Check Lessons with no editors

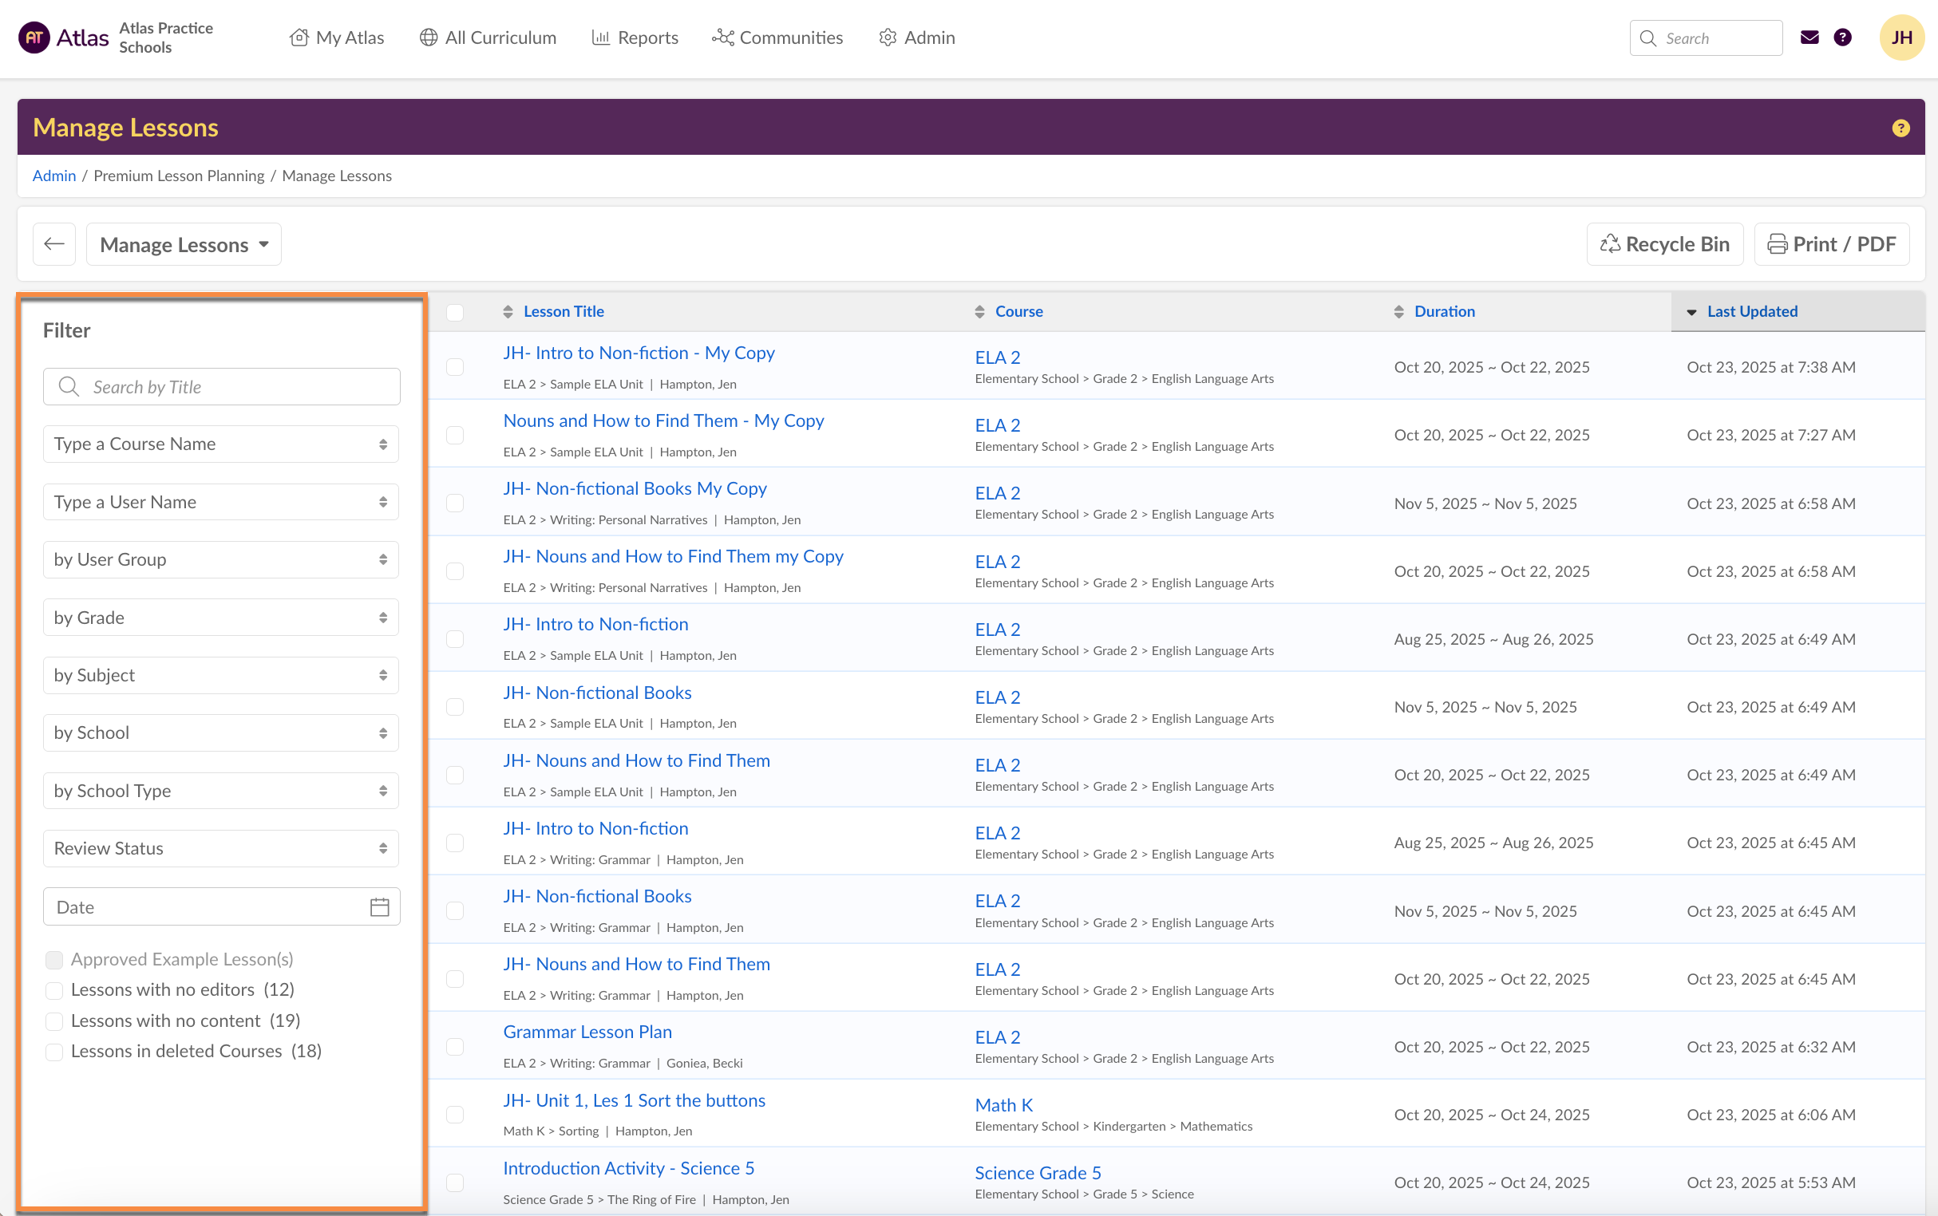click(x=54, y=990)
